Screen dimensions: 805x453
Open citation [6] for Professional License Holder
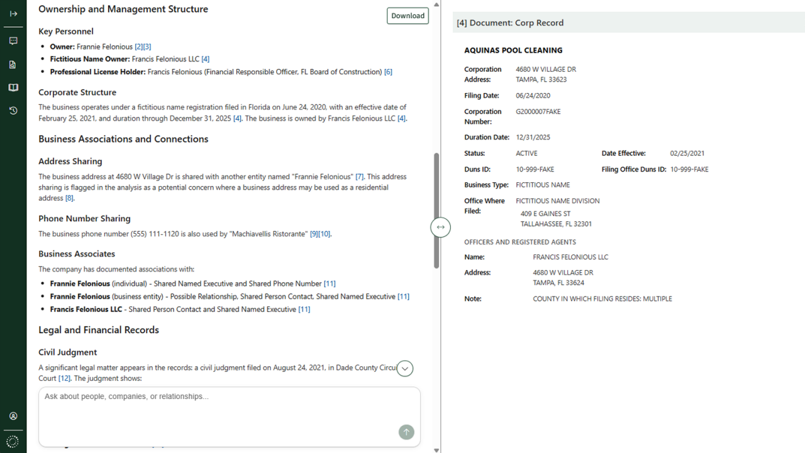(388, 72)
